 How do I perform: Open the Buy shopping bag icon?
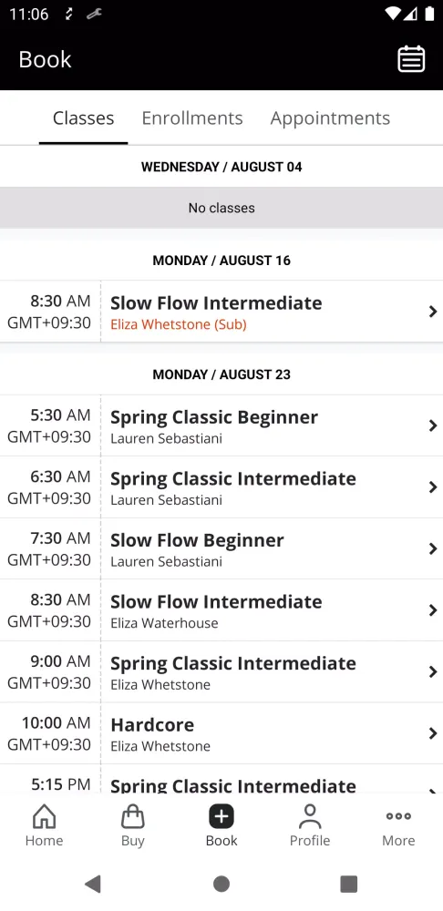tap(132, 816)
